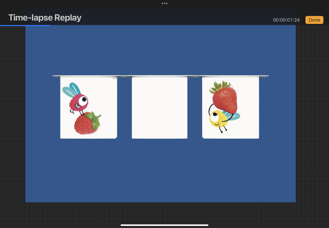Tap the home indicator bar at bottom

click(164, 225)
